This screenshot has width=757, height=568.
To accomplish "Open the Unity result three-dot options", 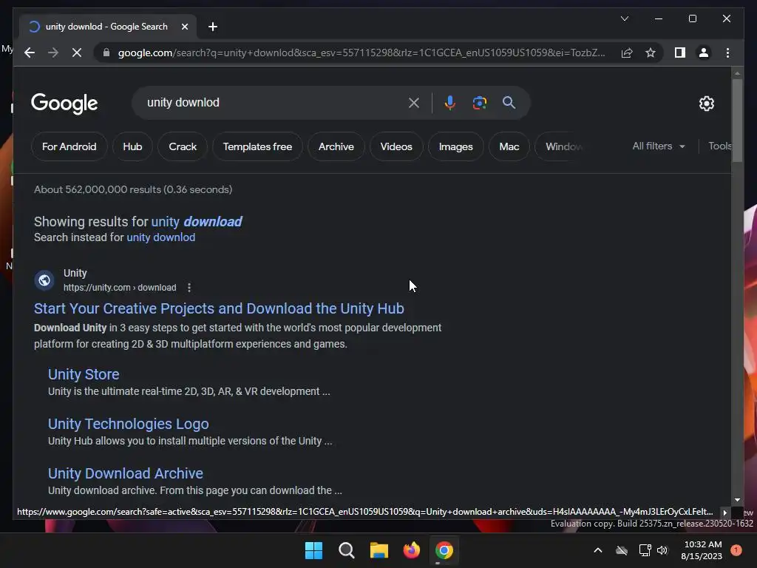I will point(189,288).
